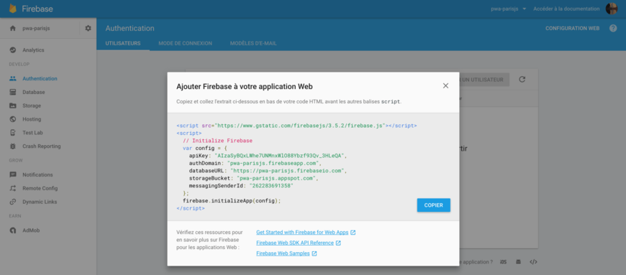Click the Copier button

pos(434,205)
